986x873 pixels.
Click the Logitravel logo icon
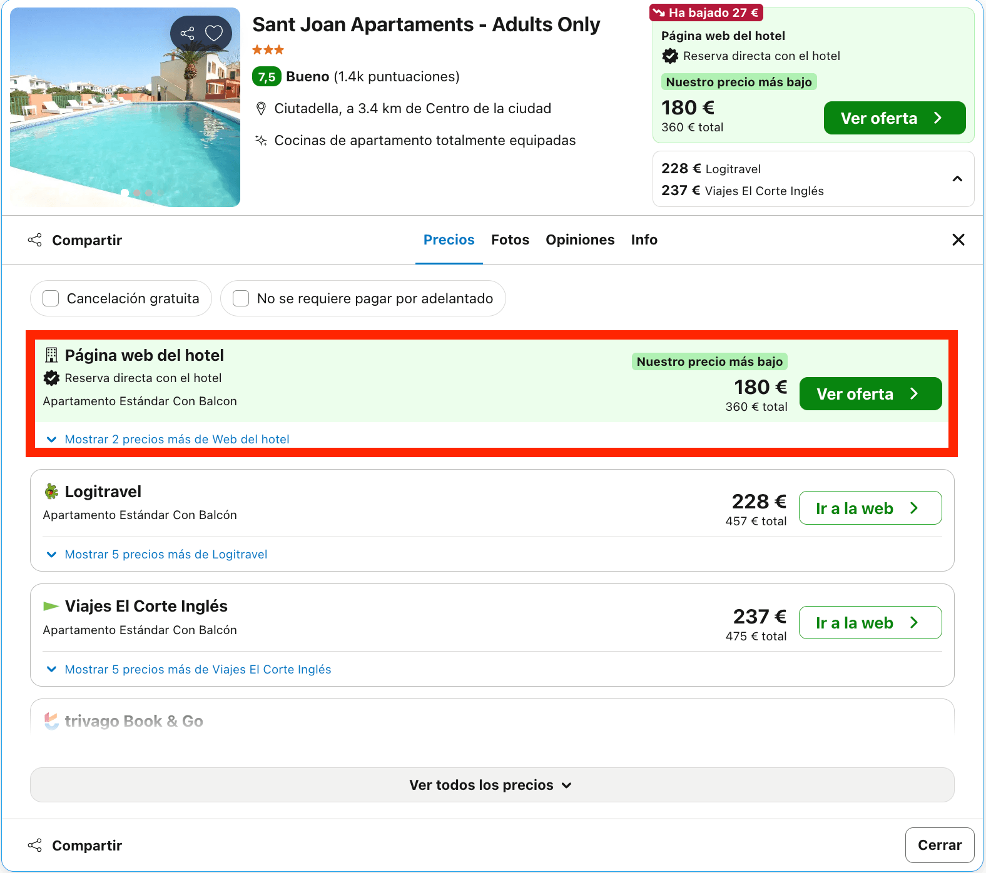point(51,492)
